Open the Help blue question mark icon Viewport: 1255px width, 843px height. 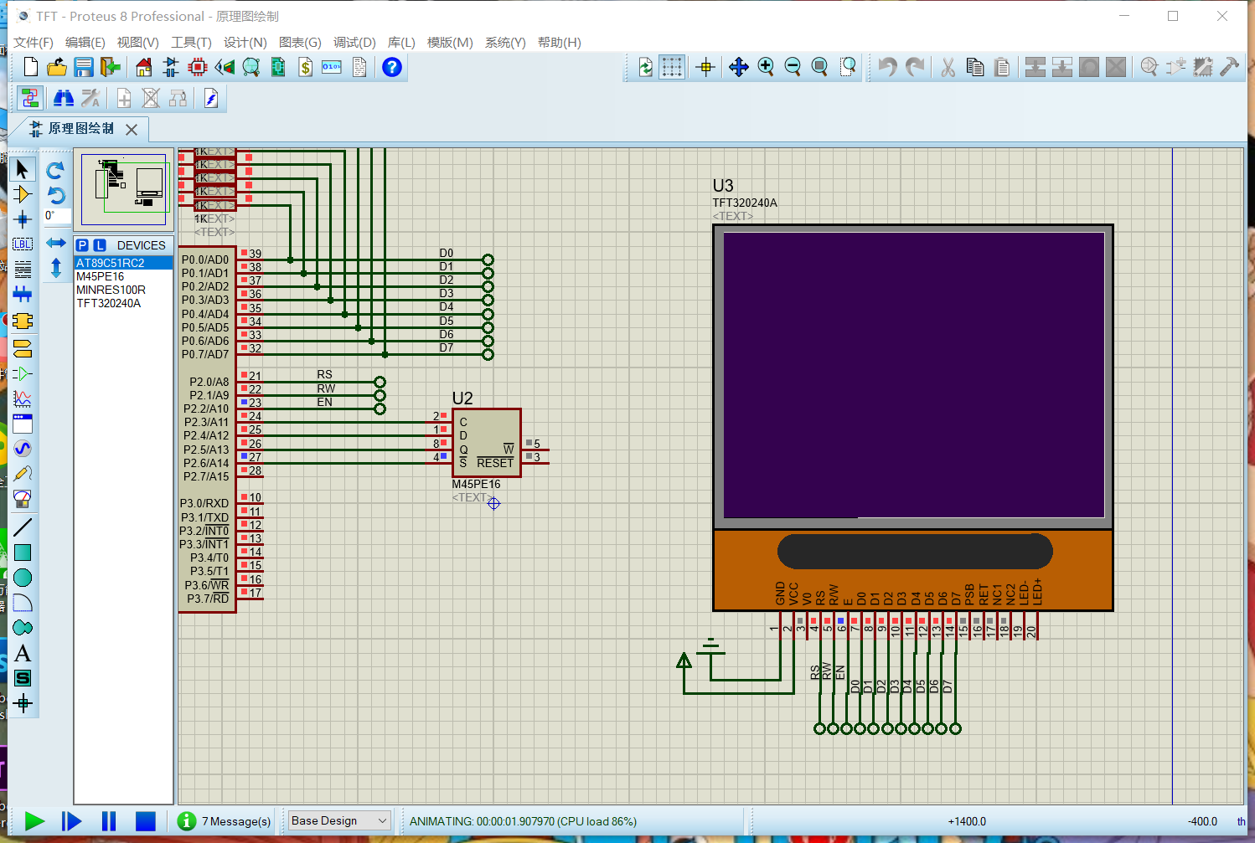click(391, 67)
